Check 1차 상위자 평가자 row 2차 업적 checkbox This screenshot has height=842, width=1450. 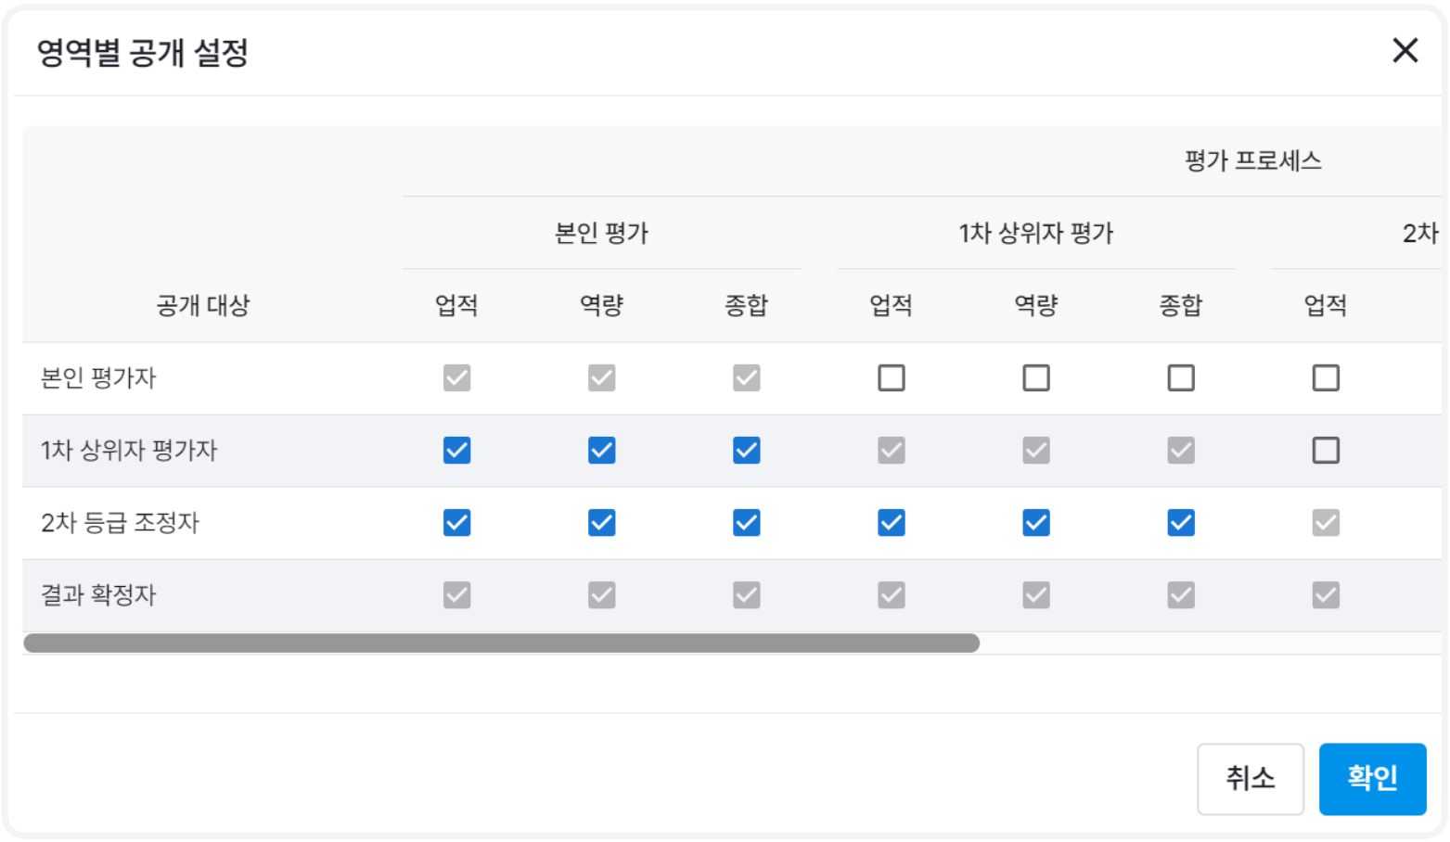(x=1325, y=450)
